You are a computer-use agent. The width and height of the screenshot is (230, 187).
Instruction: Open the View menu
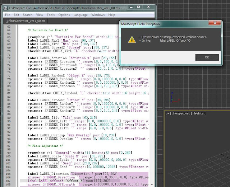40,15
